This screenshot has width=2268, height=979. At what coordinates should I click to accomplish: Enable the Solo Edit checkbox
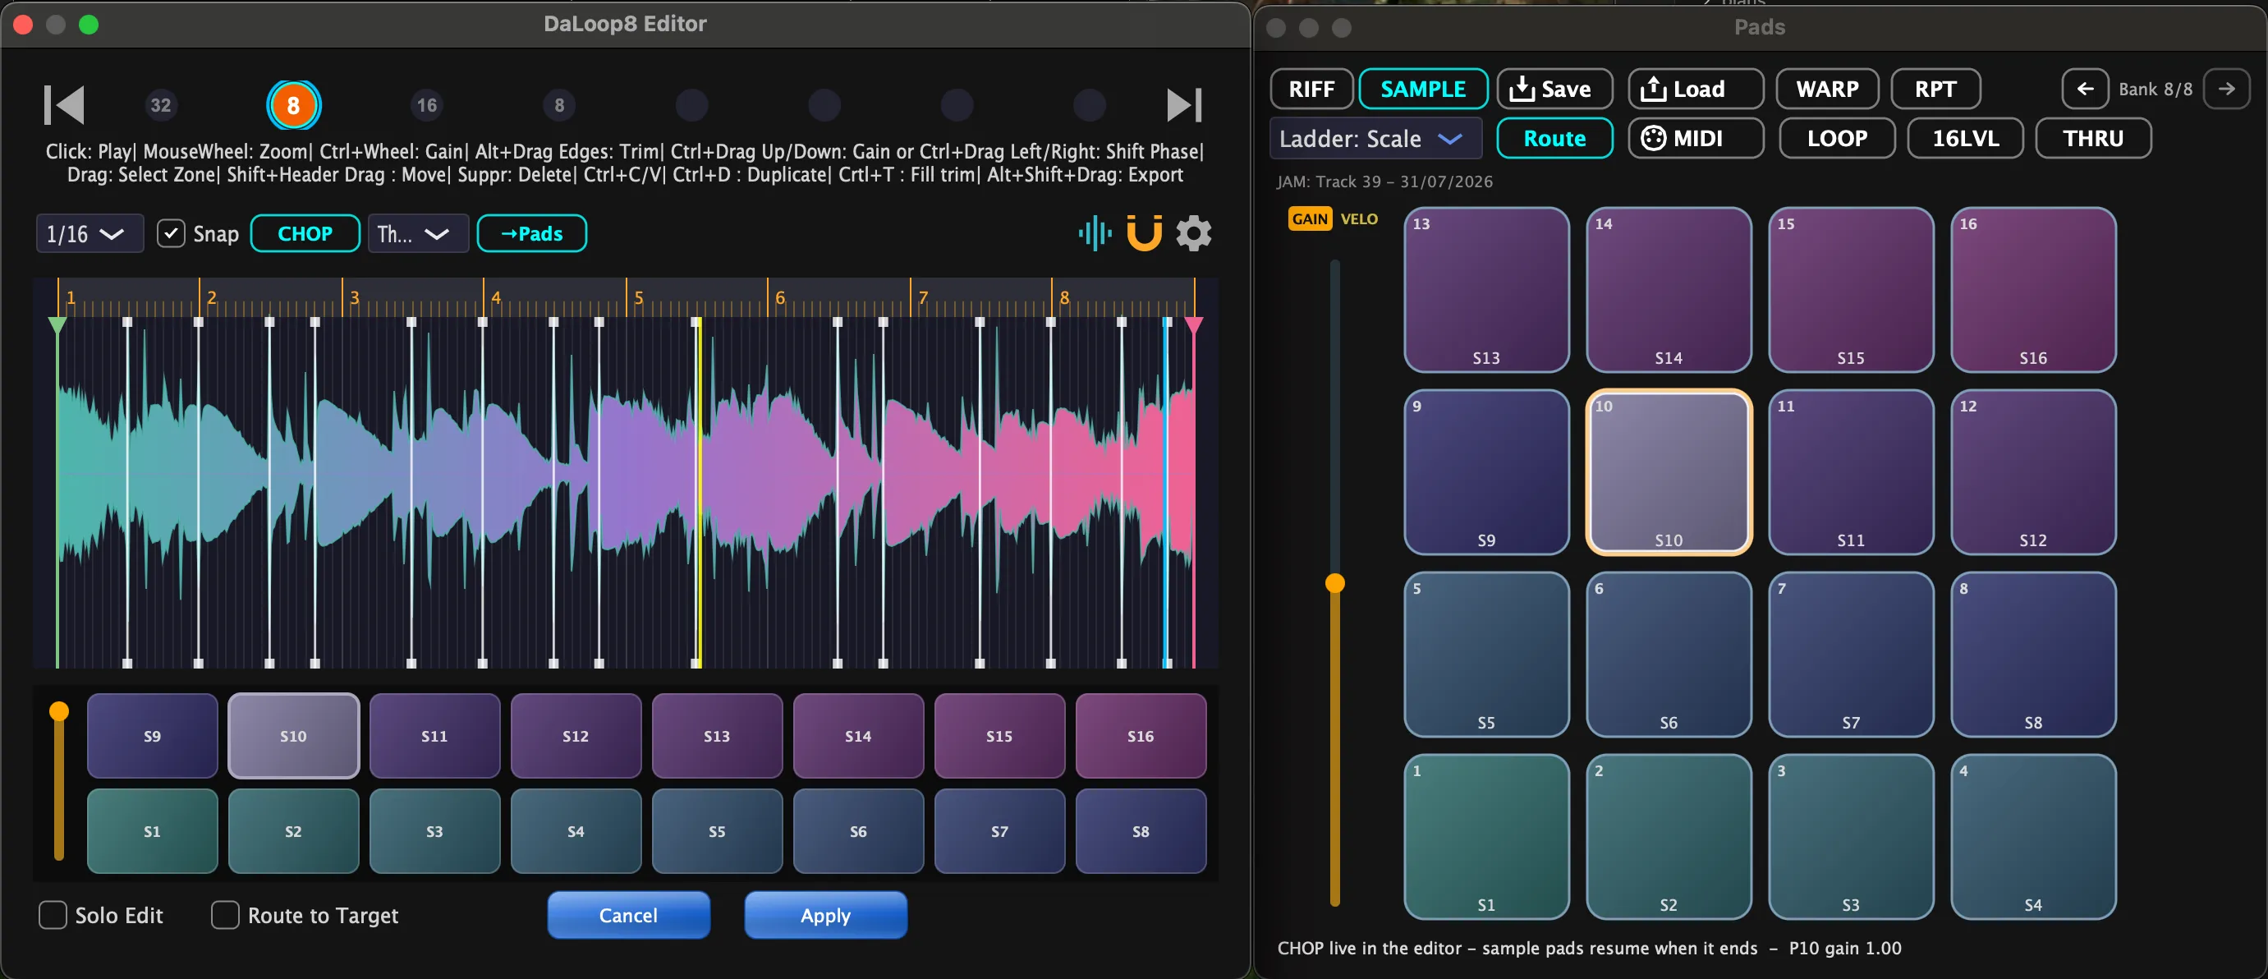[x=53, y=915]
